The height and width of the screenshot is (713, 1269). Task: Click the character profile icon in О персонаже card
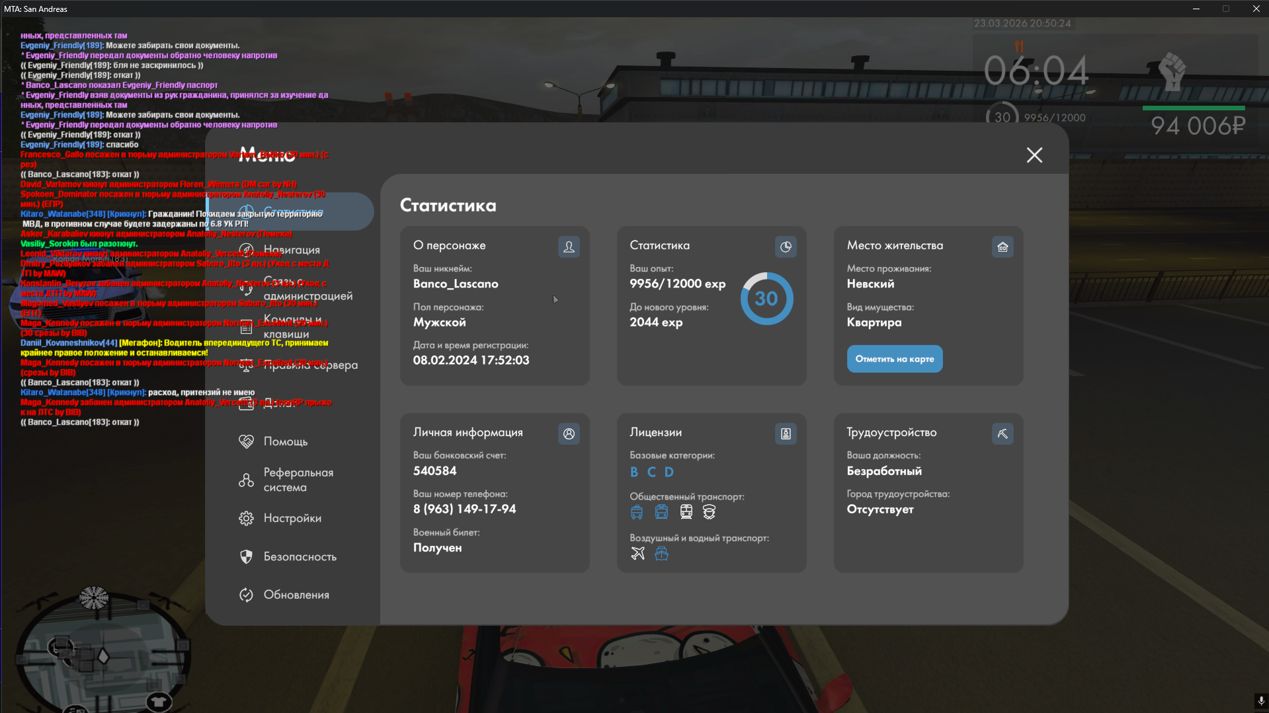coord(569,247)
